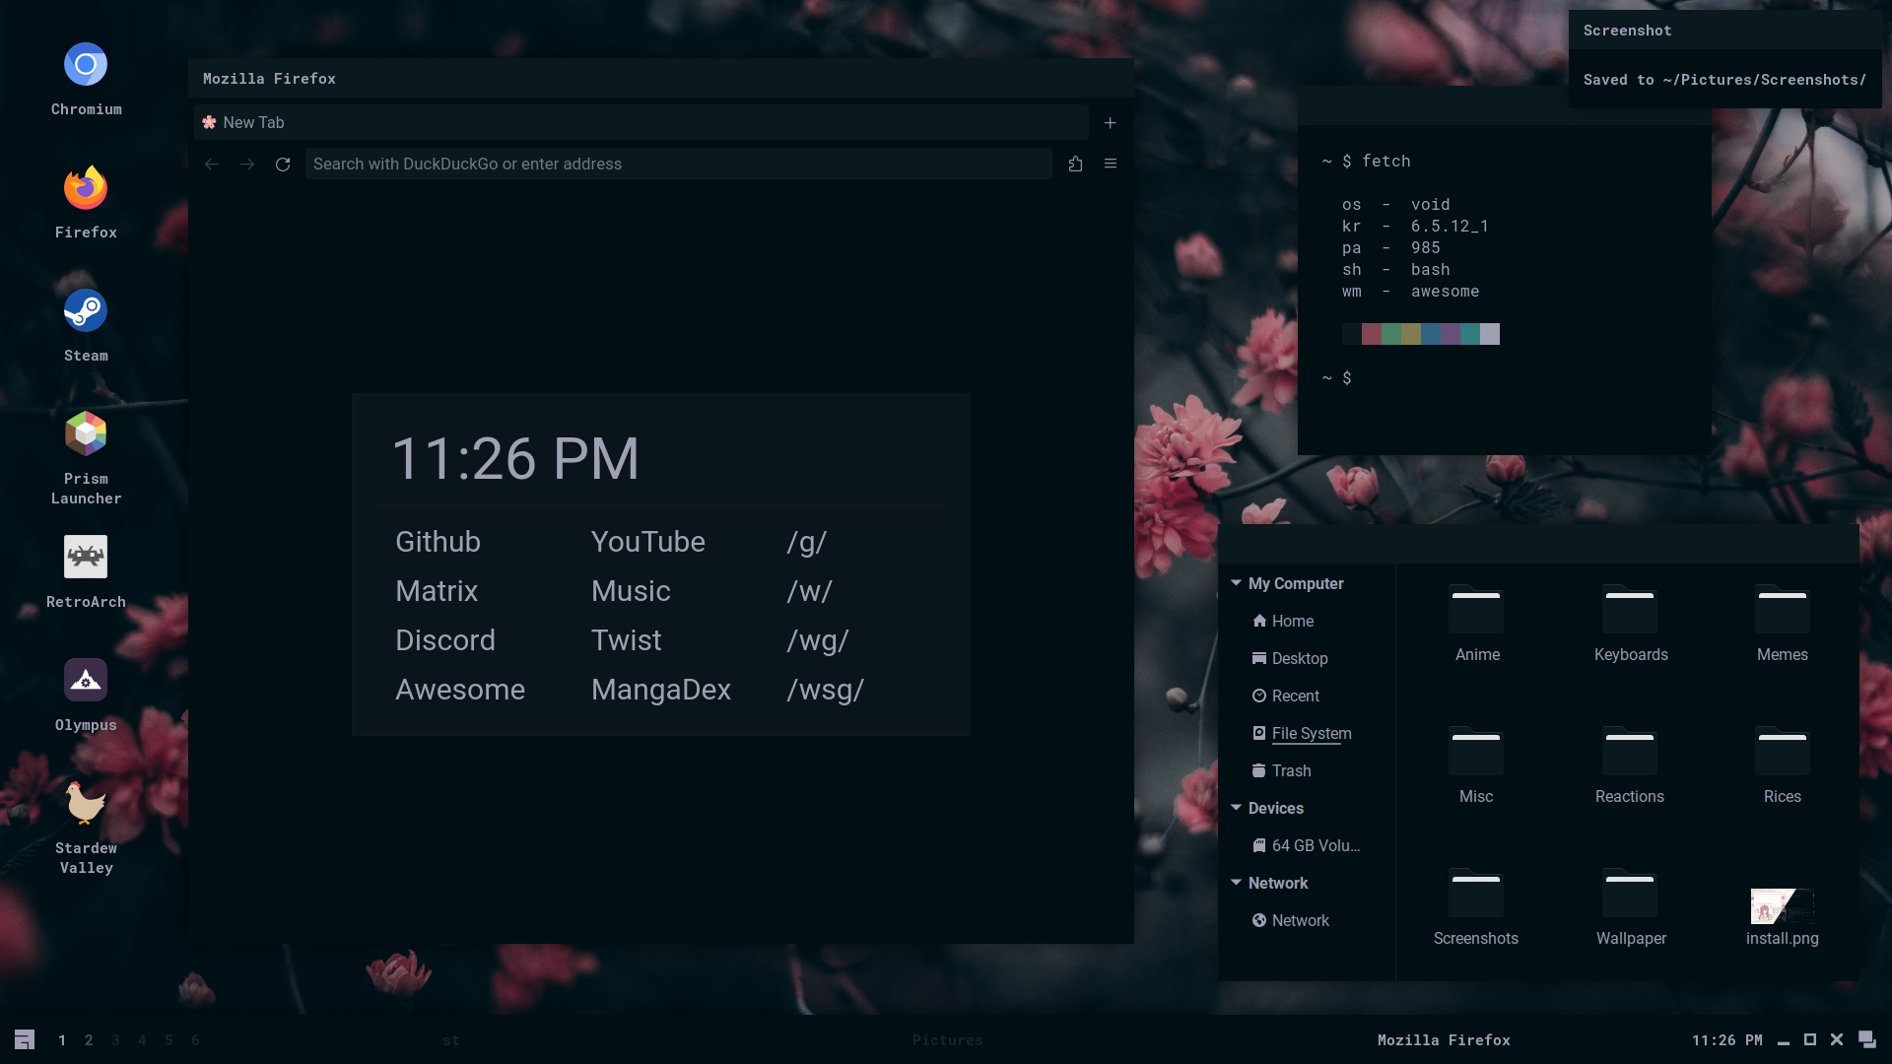Collapse the Network section
The image size is (1892, 1064).
[x=1238, y=883]
